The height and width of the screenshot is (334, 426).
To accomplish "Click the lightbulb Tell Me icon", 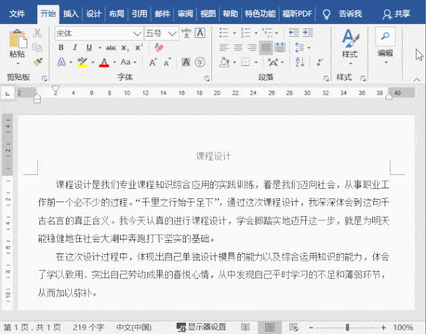I will [x=327, y=13].
